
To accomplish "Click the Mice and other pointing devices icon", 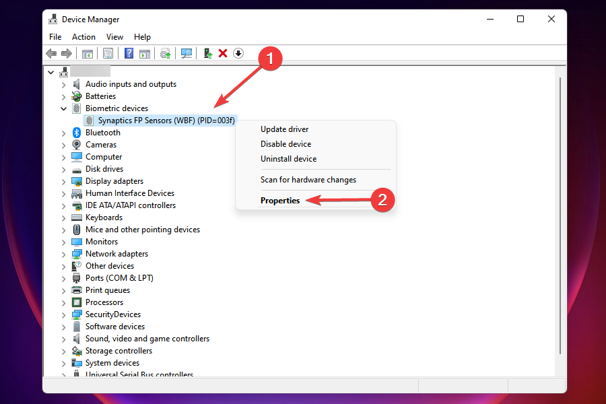I will [x=77, y=230].
